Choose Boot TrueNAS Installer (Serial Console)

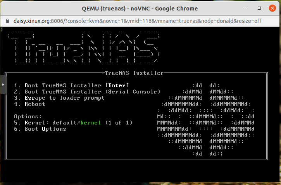[x=87, y=92]
